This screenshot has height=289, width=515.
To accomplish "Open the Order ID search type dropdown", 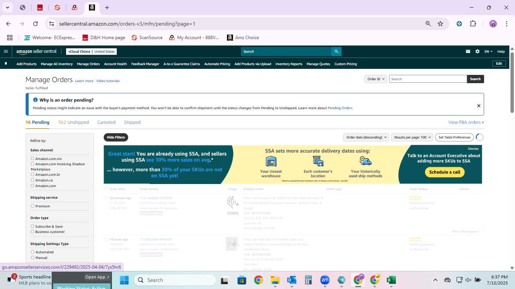I will tap(376, 79).
